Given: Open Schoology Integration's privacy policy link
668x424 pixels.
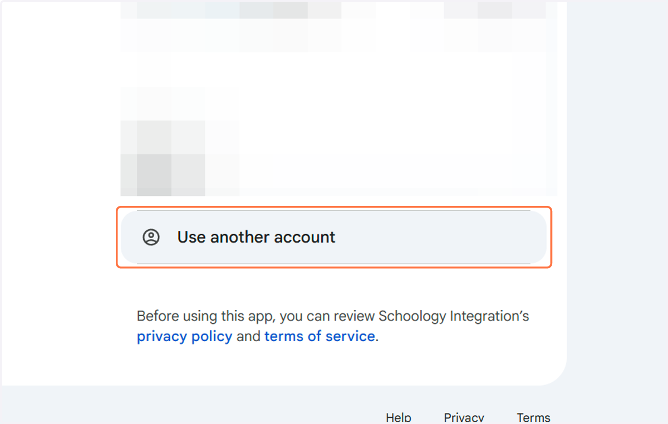Looking at the screenshot, I should pyautogui.click(x=184, y=337).
